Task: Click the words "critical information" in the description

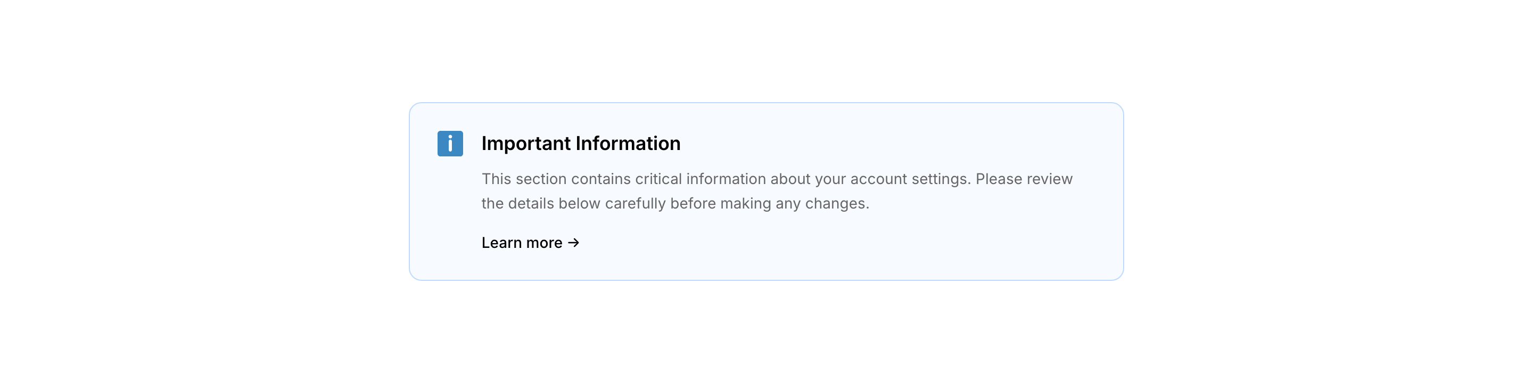Action: pos(700,179)
